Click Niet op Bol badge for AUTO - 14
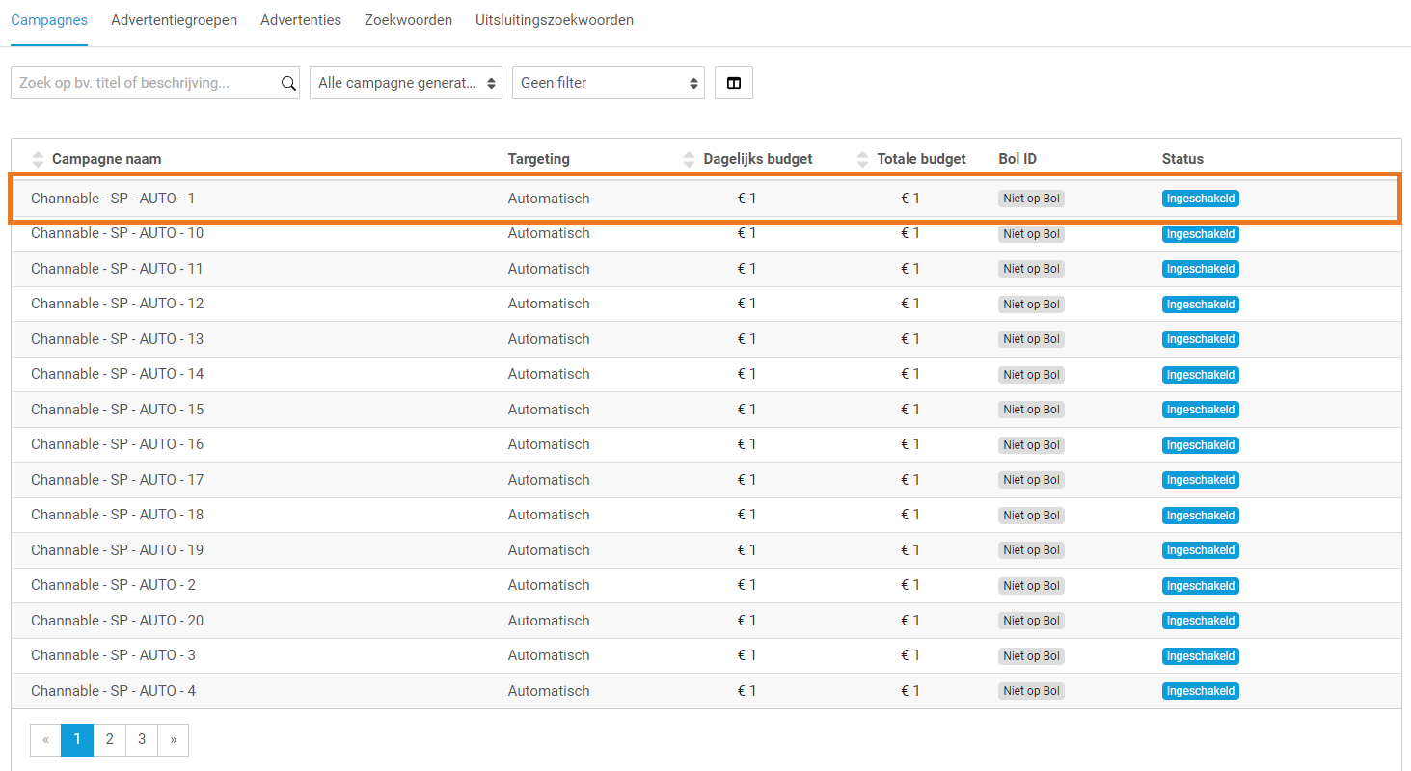The width and height of the screenshot is (1411, 771). point(1031,375)
